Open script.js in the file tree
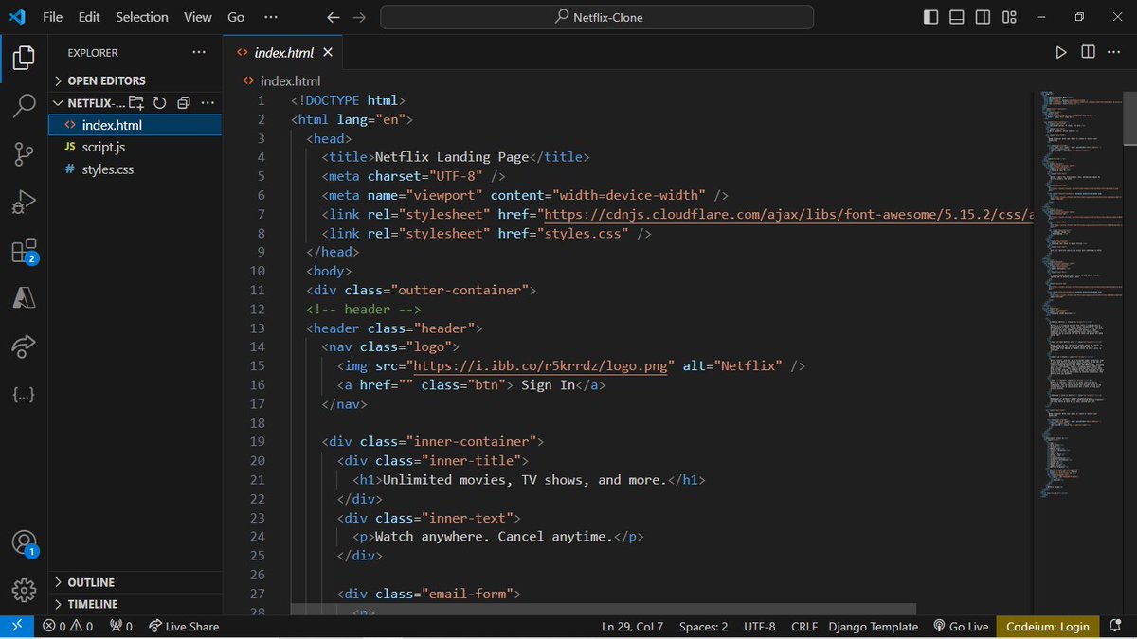Image resolution: width=1137 pixels, height=639 pixels. point(135,147)
